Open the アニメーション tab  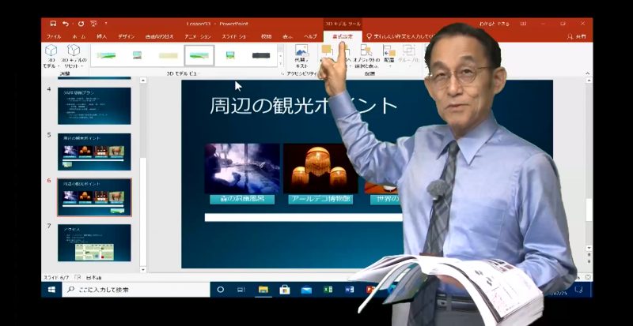point(197,36)
